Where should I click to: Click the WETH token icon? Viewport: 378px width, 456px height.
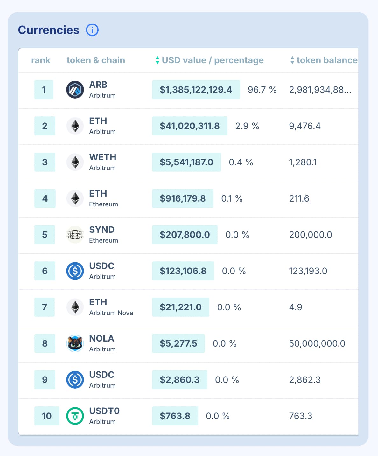(x=75, y=162)
